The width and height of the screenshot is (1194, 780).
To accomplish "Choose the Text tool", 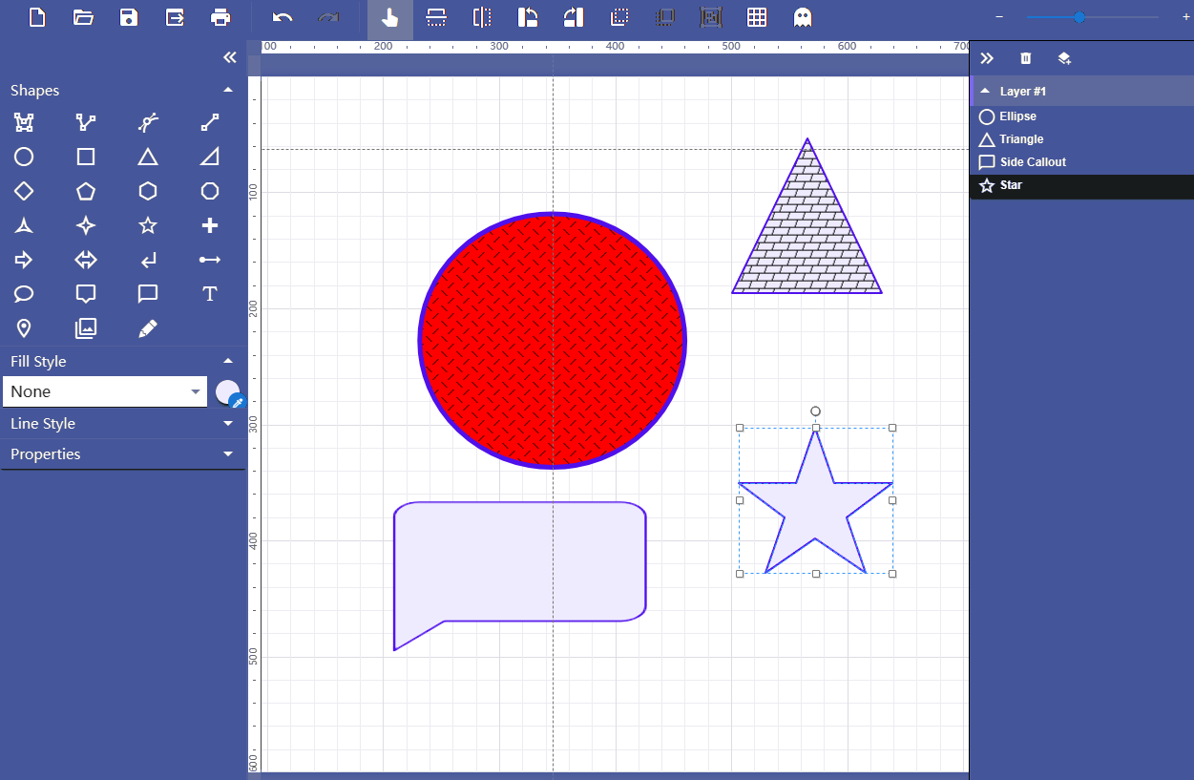I will click(210, 294).
